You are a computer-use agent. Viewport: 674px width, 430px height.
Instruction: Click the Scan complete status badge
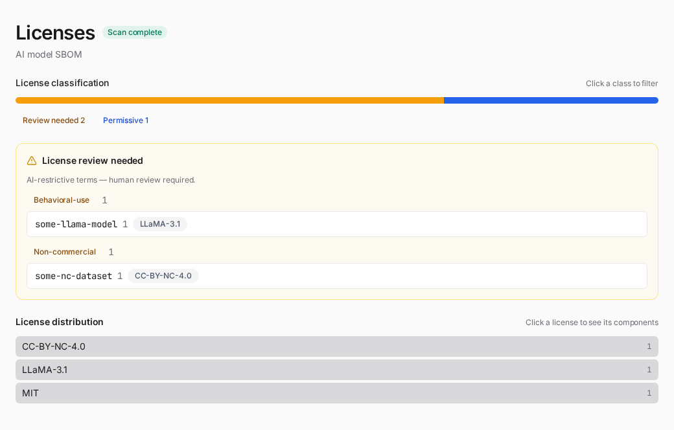coord(135,32)
